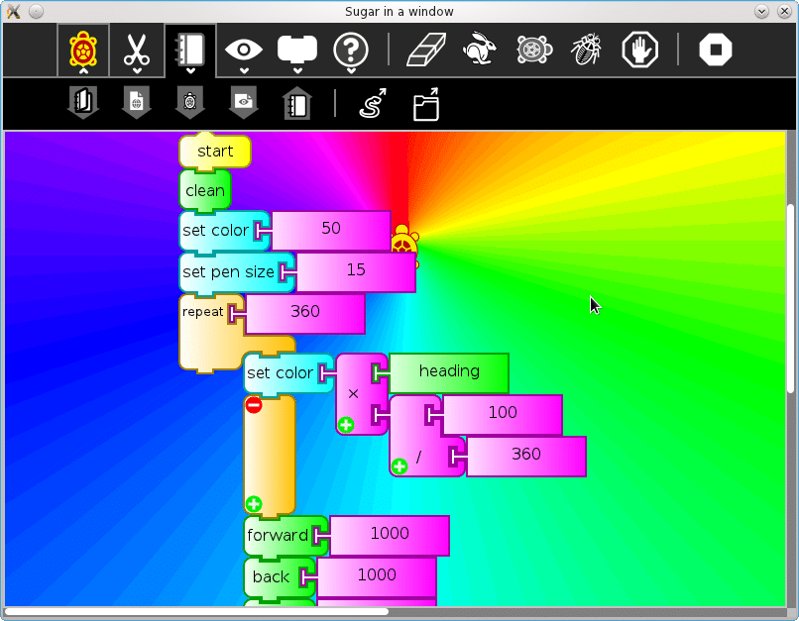Click the red minus on the repeat clamp
The width and height of the screenshot is (799, 621).
[x=253, y=404]
